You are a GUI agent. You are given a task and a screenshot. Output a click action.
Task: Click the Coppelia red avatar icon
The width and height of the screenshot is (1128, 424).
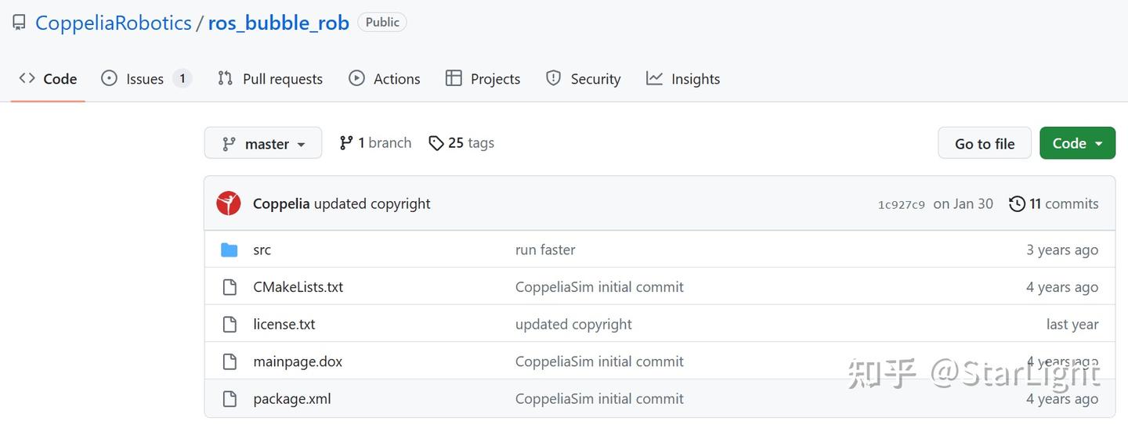[229, 203]
